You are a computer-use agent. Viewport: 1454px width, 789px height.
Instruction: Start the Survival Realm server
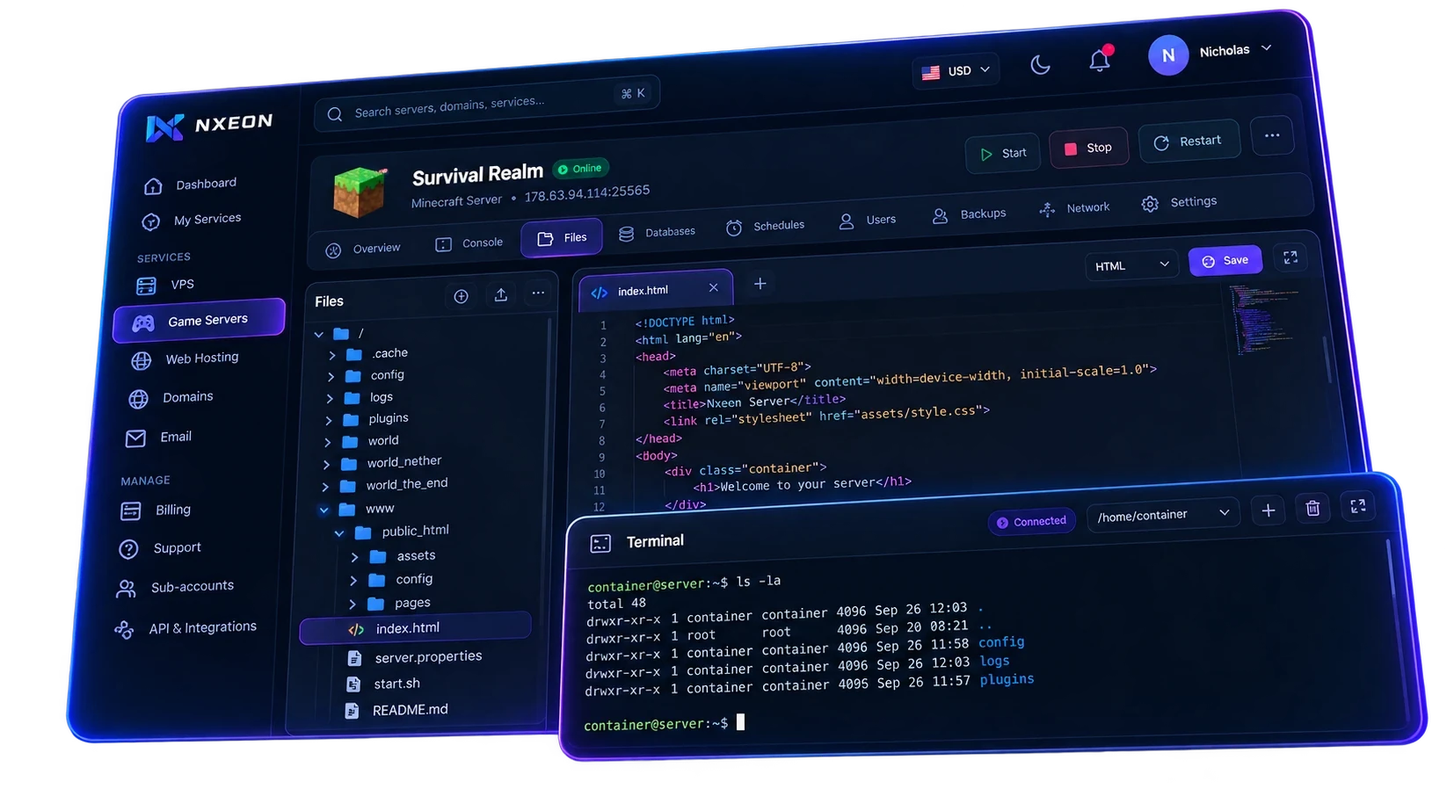tap(1002, 153)
